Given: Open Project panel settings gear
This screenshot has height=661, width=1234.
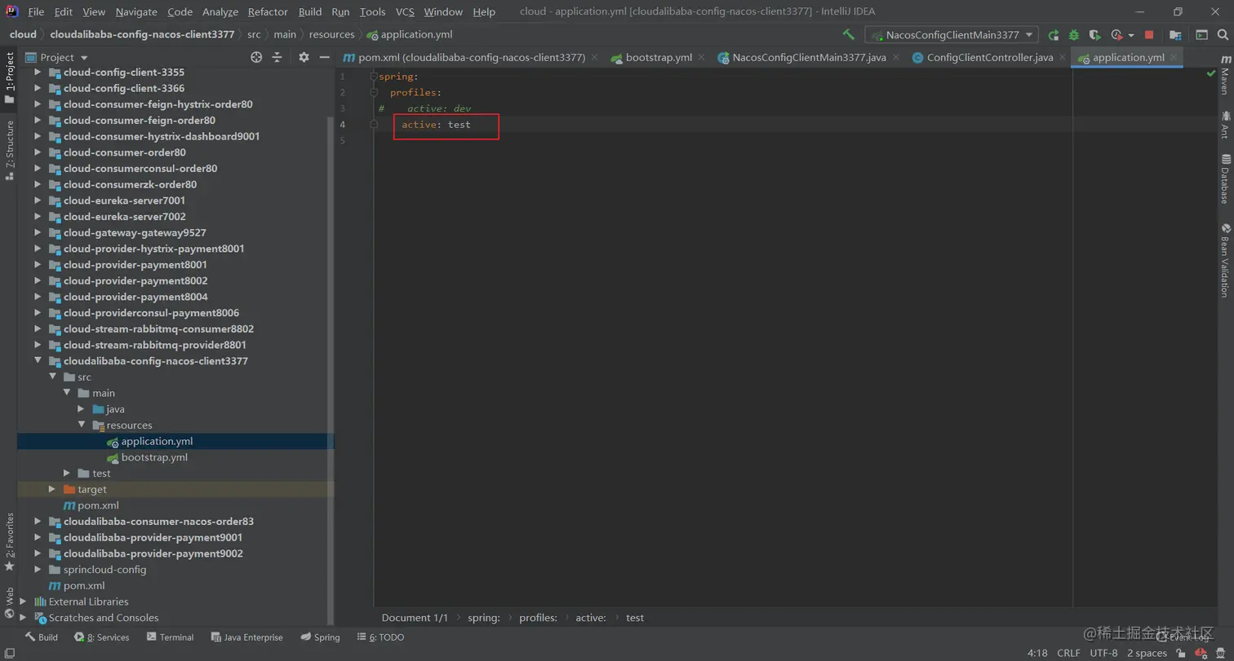Looking at the screenshot, I should (304, 57).
